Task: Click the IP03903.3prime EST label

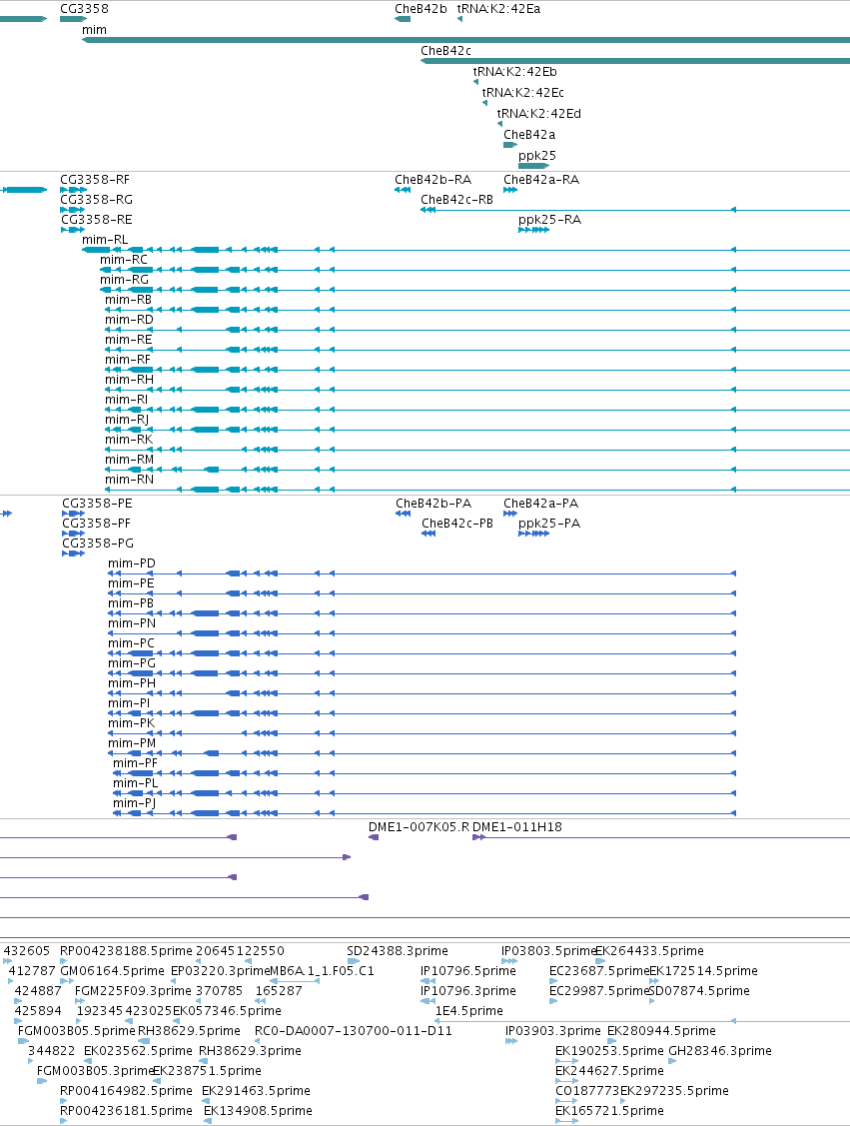Action: 552,1030
